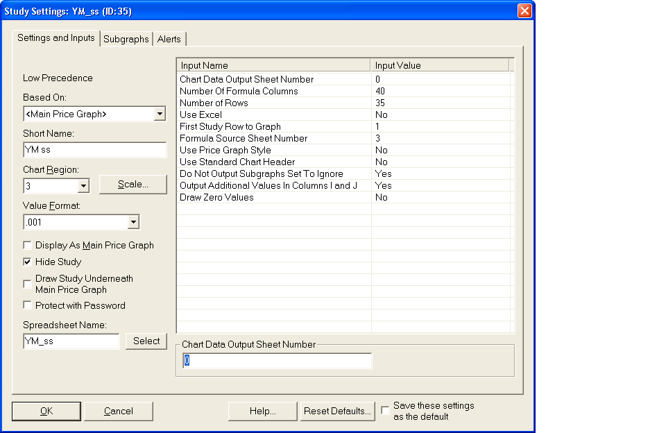Select the Settings and Inputs tab
Image resolution: width=666 pixels, height=433 pixels.
click(56, 38)
